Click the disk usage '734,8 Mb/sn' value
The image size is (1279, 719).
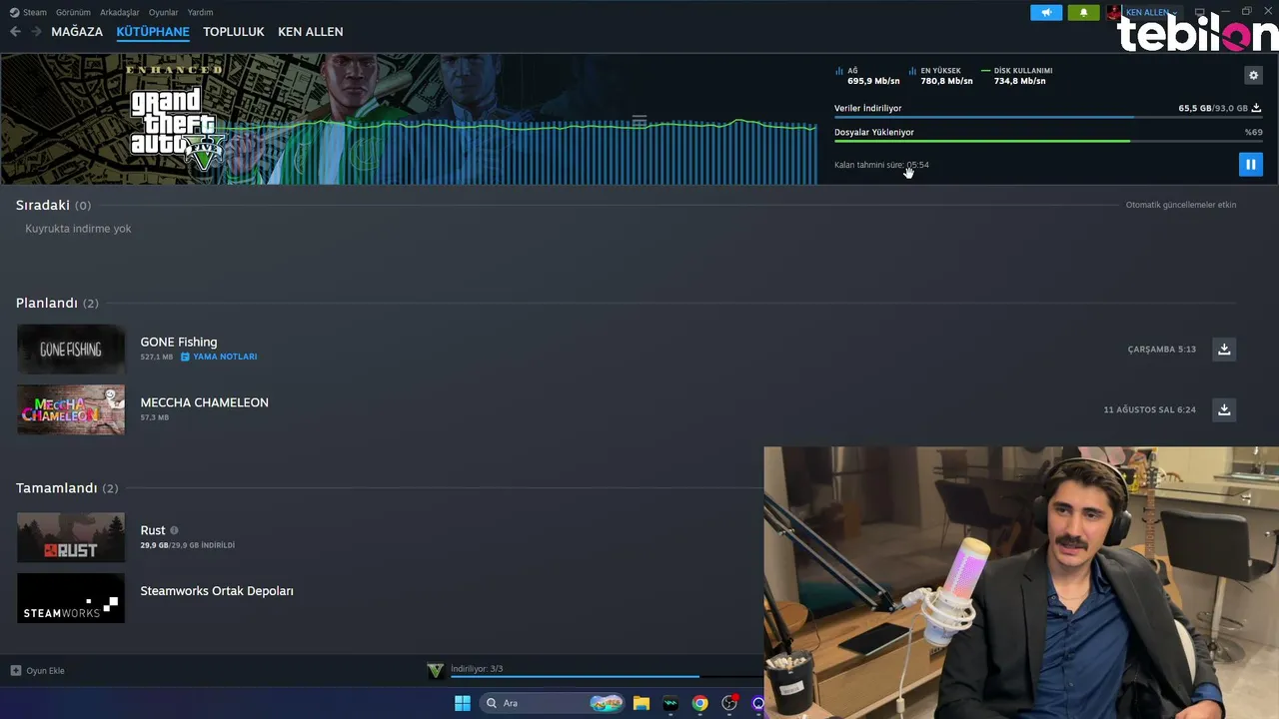tap(1020, 81)
